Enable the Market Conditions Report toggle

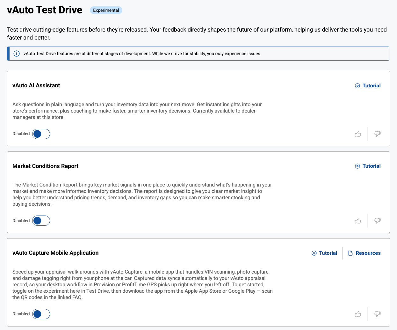(x=41, y=221)
